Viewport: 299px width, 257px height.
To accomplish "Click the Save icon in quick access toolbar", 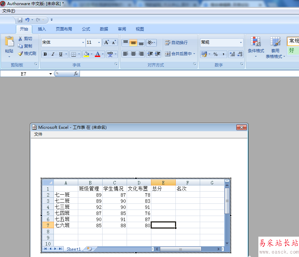I will pos(20,20).
